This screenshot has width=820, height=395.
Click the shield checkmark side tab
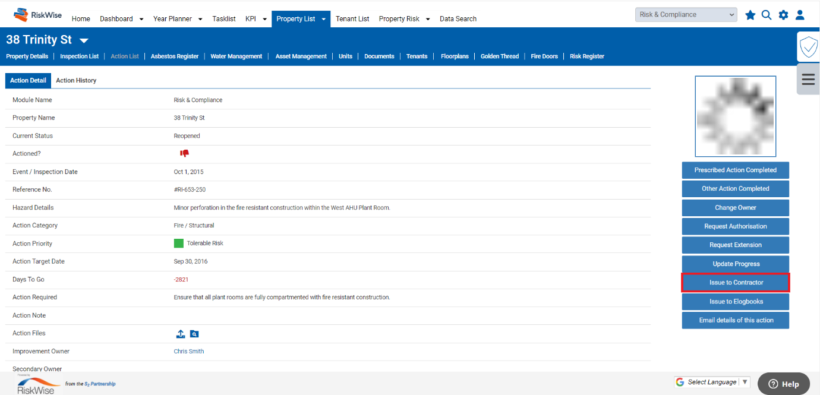pos(808,46)
